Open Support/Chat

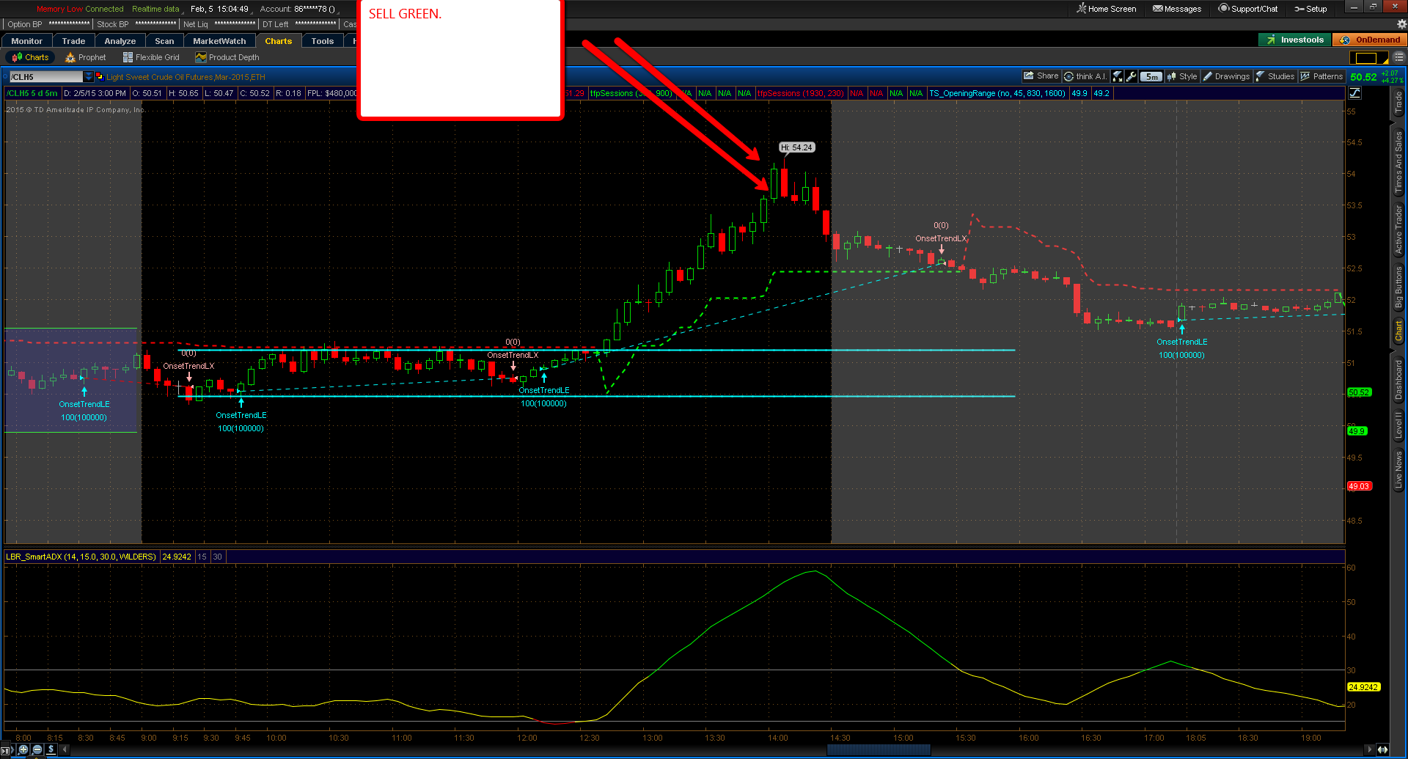[1248, 9]
